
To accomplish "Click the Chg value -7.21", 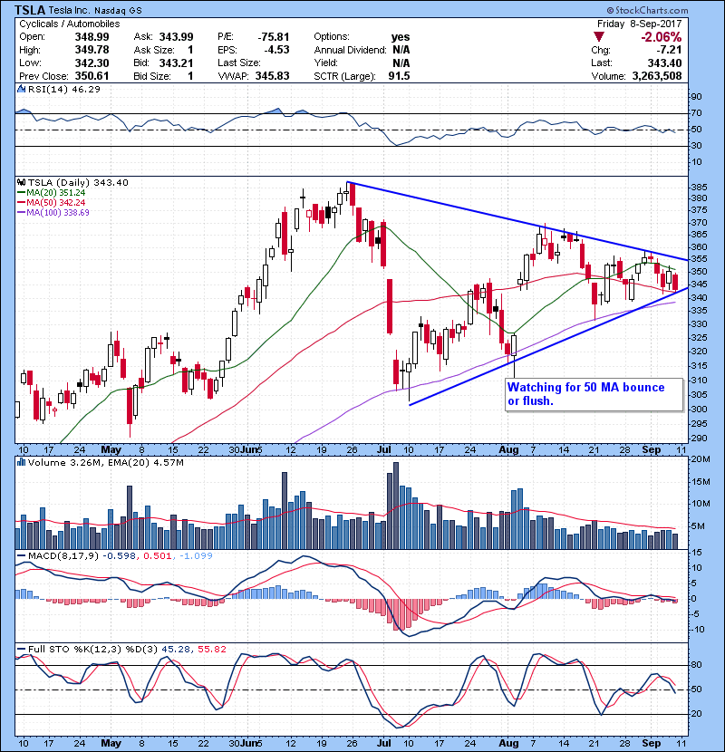I will (x=669, y=50).
